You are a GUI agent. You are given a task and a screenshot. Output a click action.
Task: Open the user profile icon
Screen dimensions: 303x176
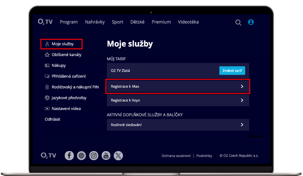click(251, 22)
